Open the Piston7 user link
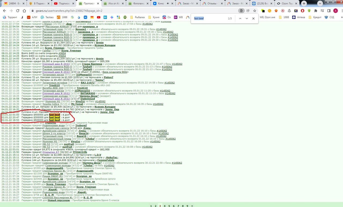The height and width of the screenshot is (207, 343). [109, 77]
